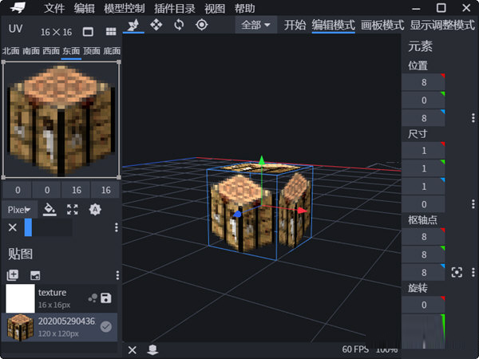Open the 贴图 panel three-dot menu
The height and width of the screenshot is (359, 479).
(x=117, y=274)
